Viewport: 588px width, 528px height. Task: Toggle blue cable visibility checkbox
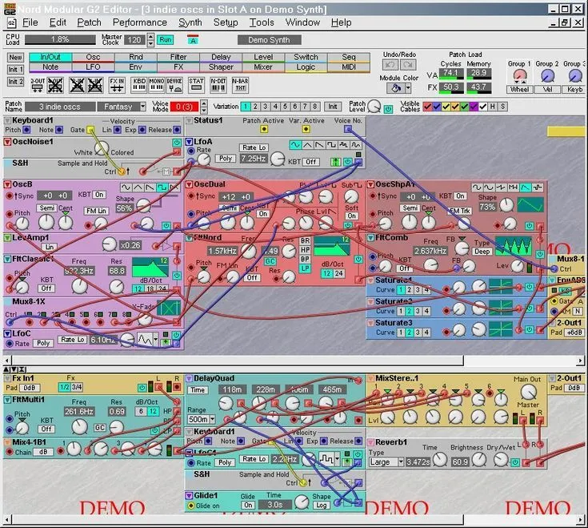click(437, 107)
